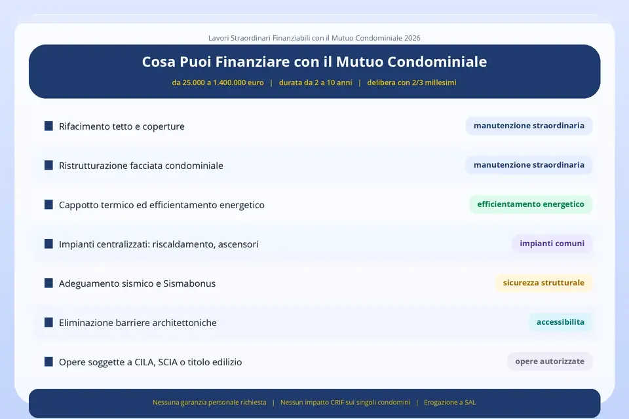The width and height of the screenshot is (629, 419).
Task: Click the square icon next to Opere soggette a CILA
Action: 48,361
